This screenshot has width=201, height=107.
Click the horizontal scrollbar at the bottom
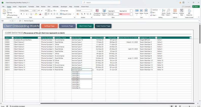117,103
